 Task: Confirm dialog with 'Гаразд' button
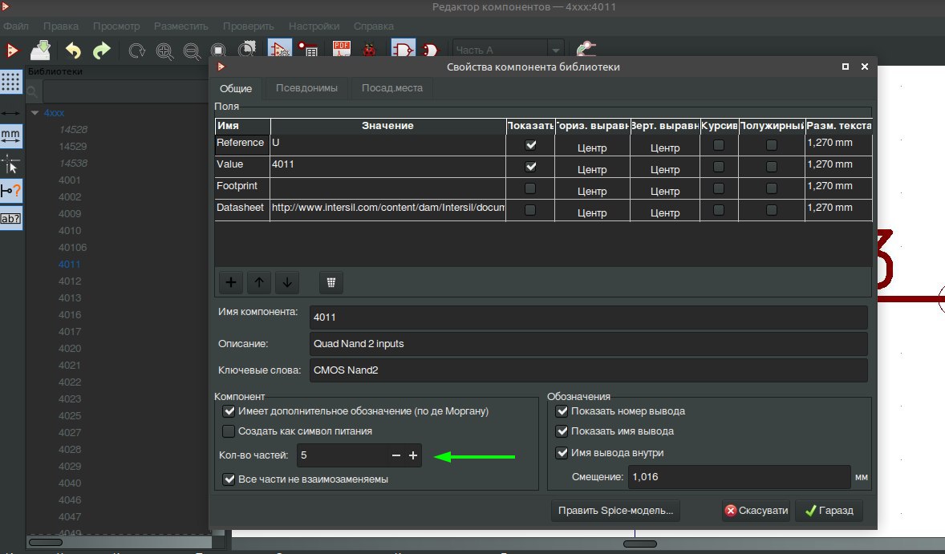click(x=829, y=511)
